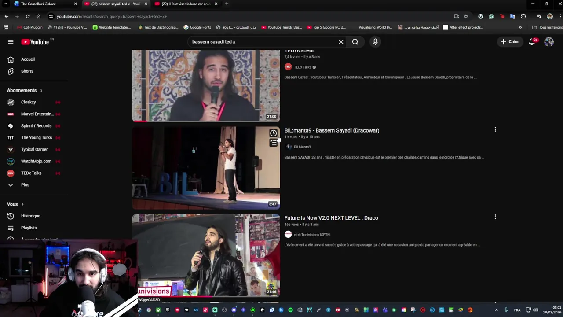Image resolution: width=563 pixels, height=317 pixels.
Task: Open options for Future Is Now video
Action: pyautogui.click(x=495, y=217)
